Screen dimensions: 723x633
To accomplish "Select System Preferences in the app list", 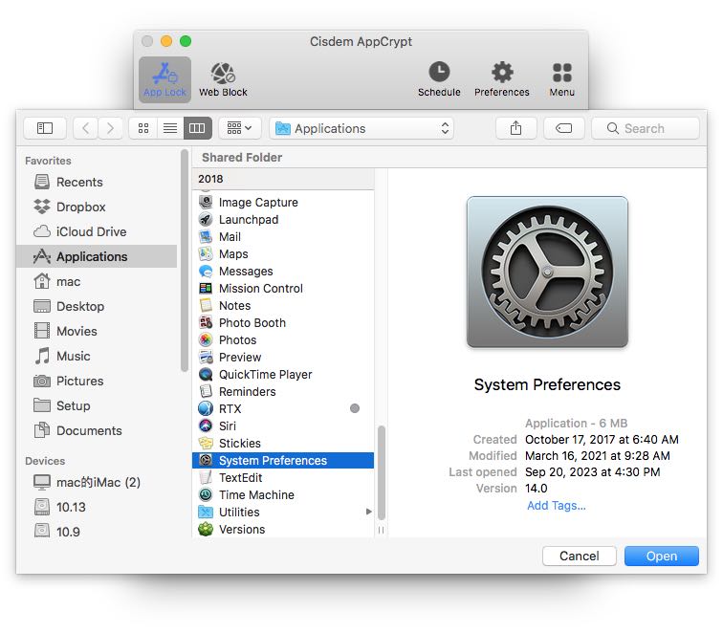I will pos(283,461).
